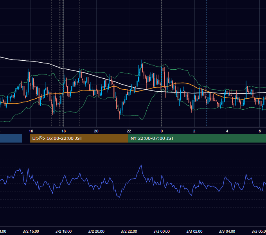Click the 3/2 16:00 date label
This screenshot has height=235, width=266.
click(x=31, y=231)
